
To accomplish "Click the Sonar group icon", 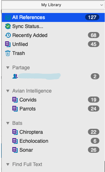I will (15, 150).
